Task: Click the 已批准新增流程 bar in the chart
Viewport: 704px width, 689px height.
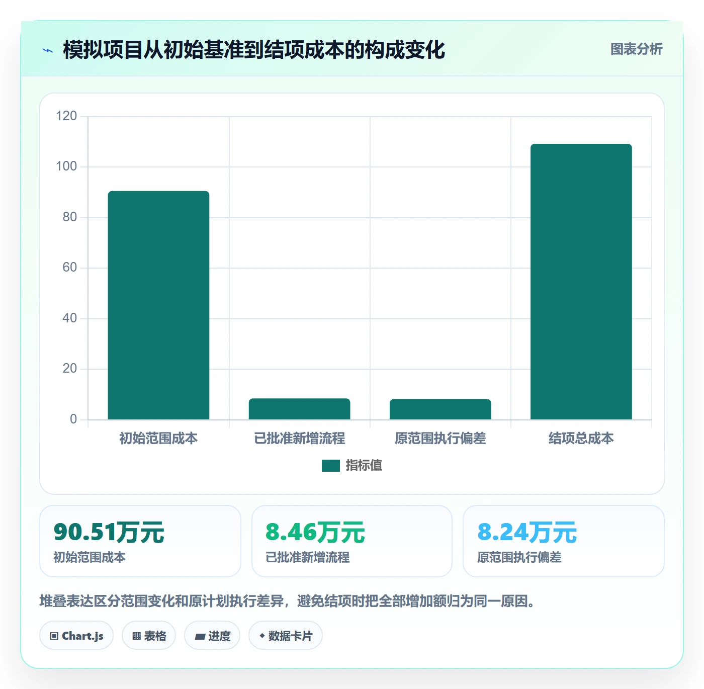Action: [x=299, y=409]
